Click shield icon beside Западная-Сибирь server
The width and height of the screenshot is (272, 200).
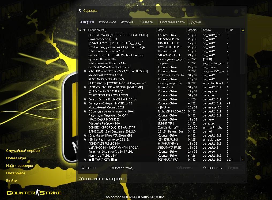[x=85, y=103]
